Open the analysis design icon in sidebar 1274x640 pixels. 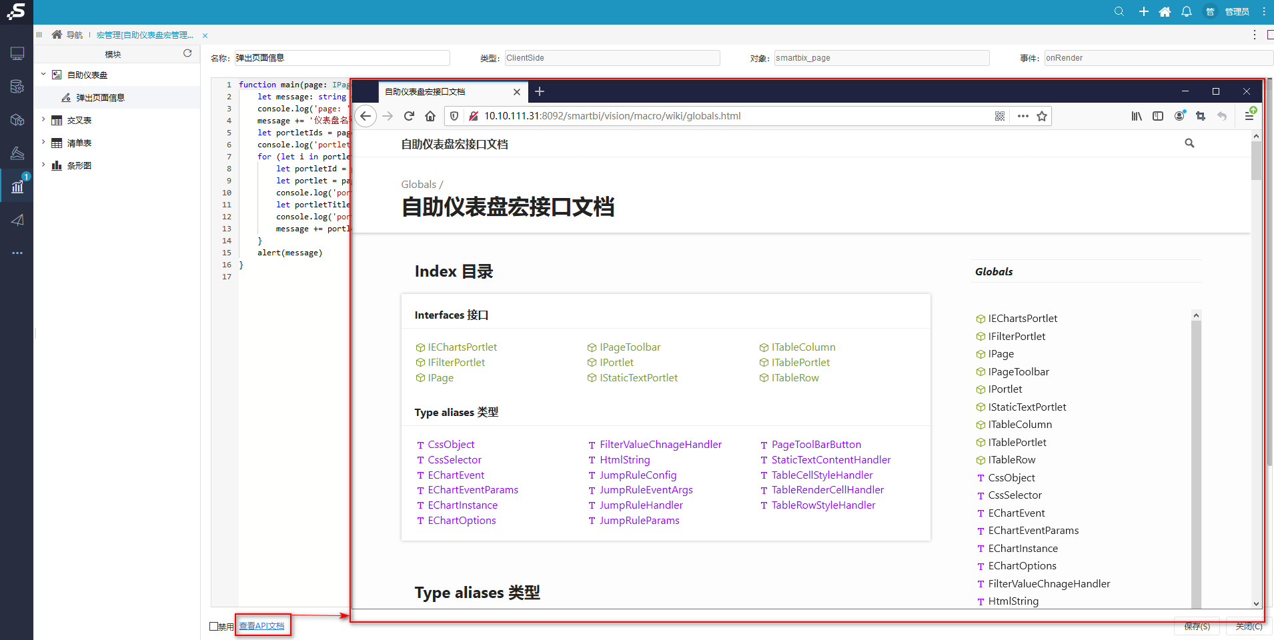point(17,153)
